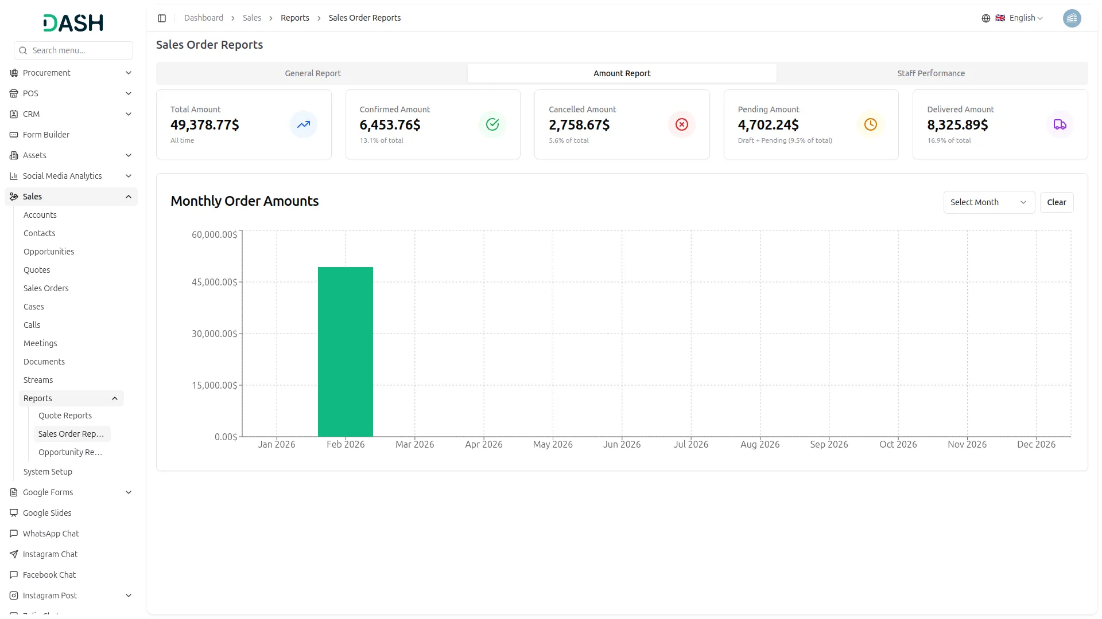Screen dimensions: 1102x619
Task: Switch to the Staff Performance tab
Action: [930, 73]
